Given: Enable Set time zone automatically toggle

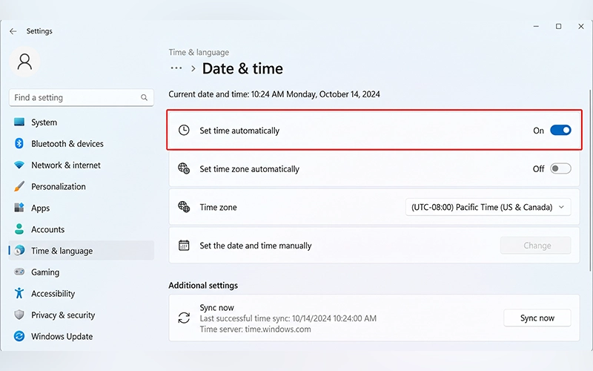Looking at the screenshot, I should click(560, 168).
